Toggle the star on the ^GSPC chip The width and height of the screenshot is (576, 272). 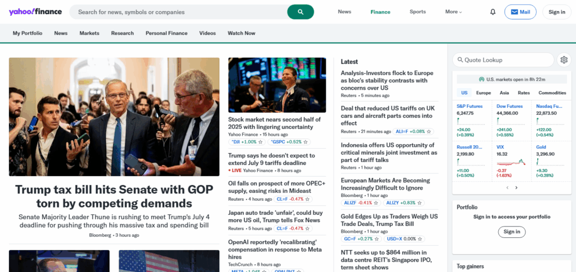tap(305, 142)
